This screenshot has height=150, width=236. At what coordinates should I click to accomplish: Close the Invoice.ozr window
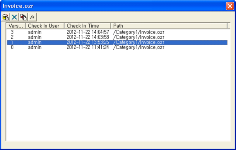(x=230, y=6)
